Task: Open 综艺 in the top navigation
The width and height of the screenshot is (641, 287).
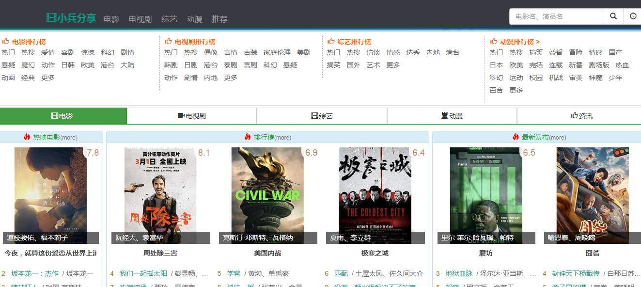Action: [170, 19]
